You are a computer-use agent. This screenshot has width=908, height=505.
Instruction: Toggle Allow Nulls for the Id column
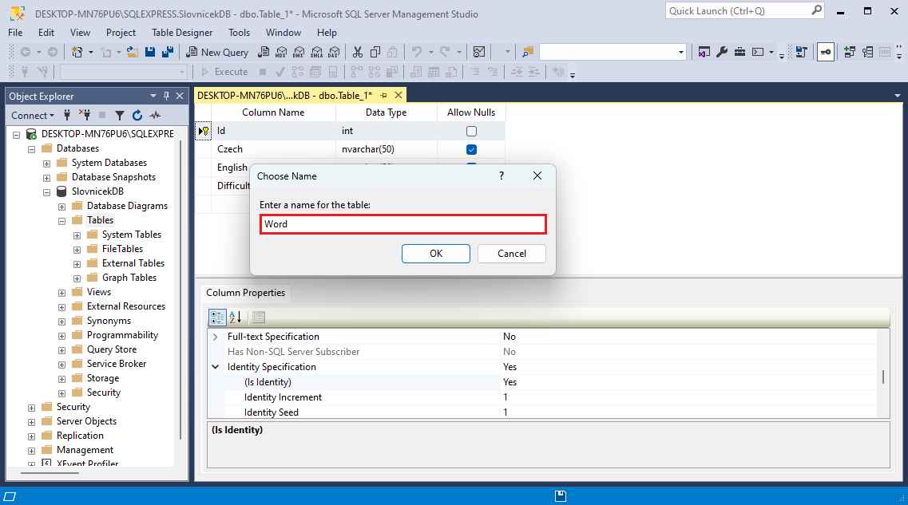471,131
